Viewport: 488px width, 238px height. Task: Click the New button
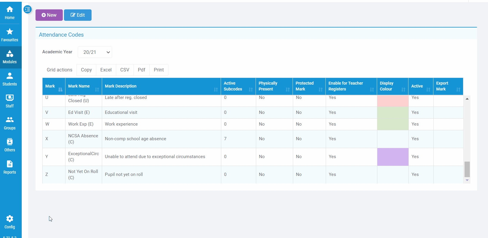49,15
